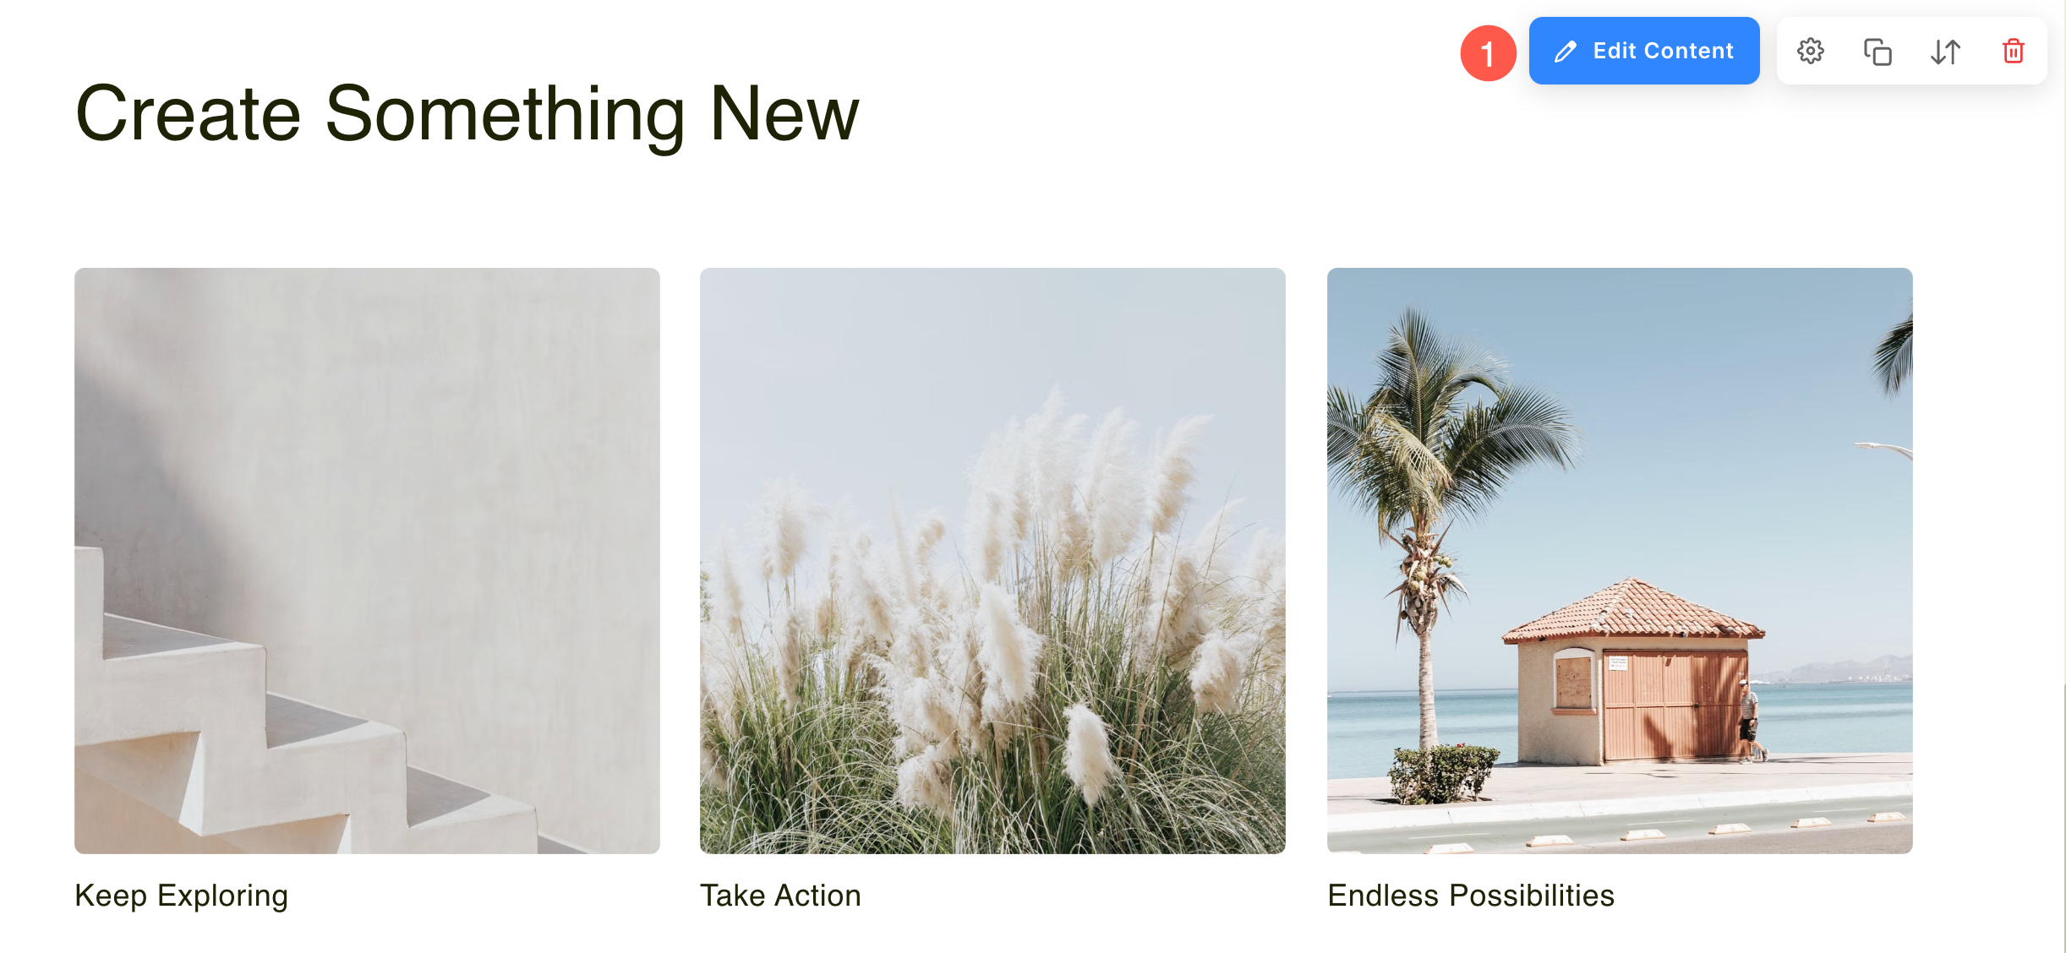Click the pencil icon inside Edit Content
Image resolution: width=2066 pixels, height=953 pixels.
(1566, 52)
